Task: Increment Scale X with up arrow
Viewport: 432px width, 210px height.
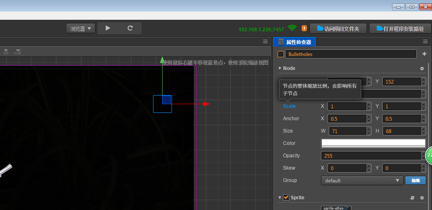Action: [x=369, y=105]
